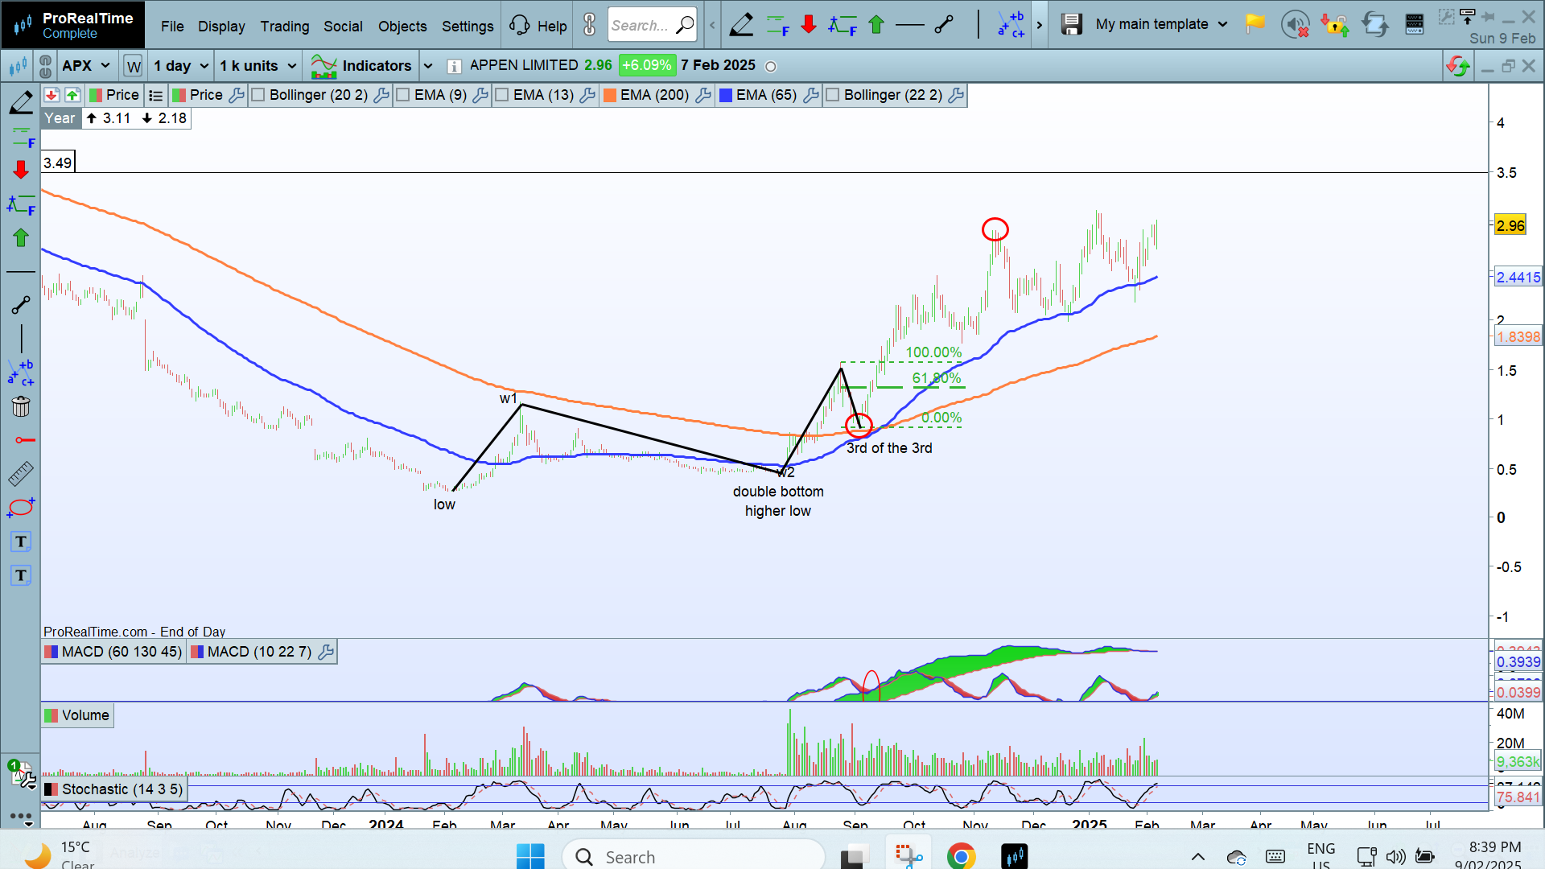This screenshot has width=1545, height=869.
Task: Open the File menu
Action: (x=172, y=26)
